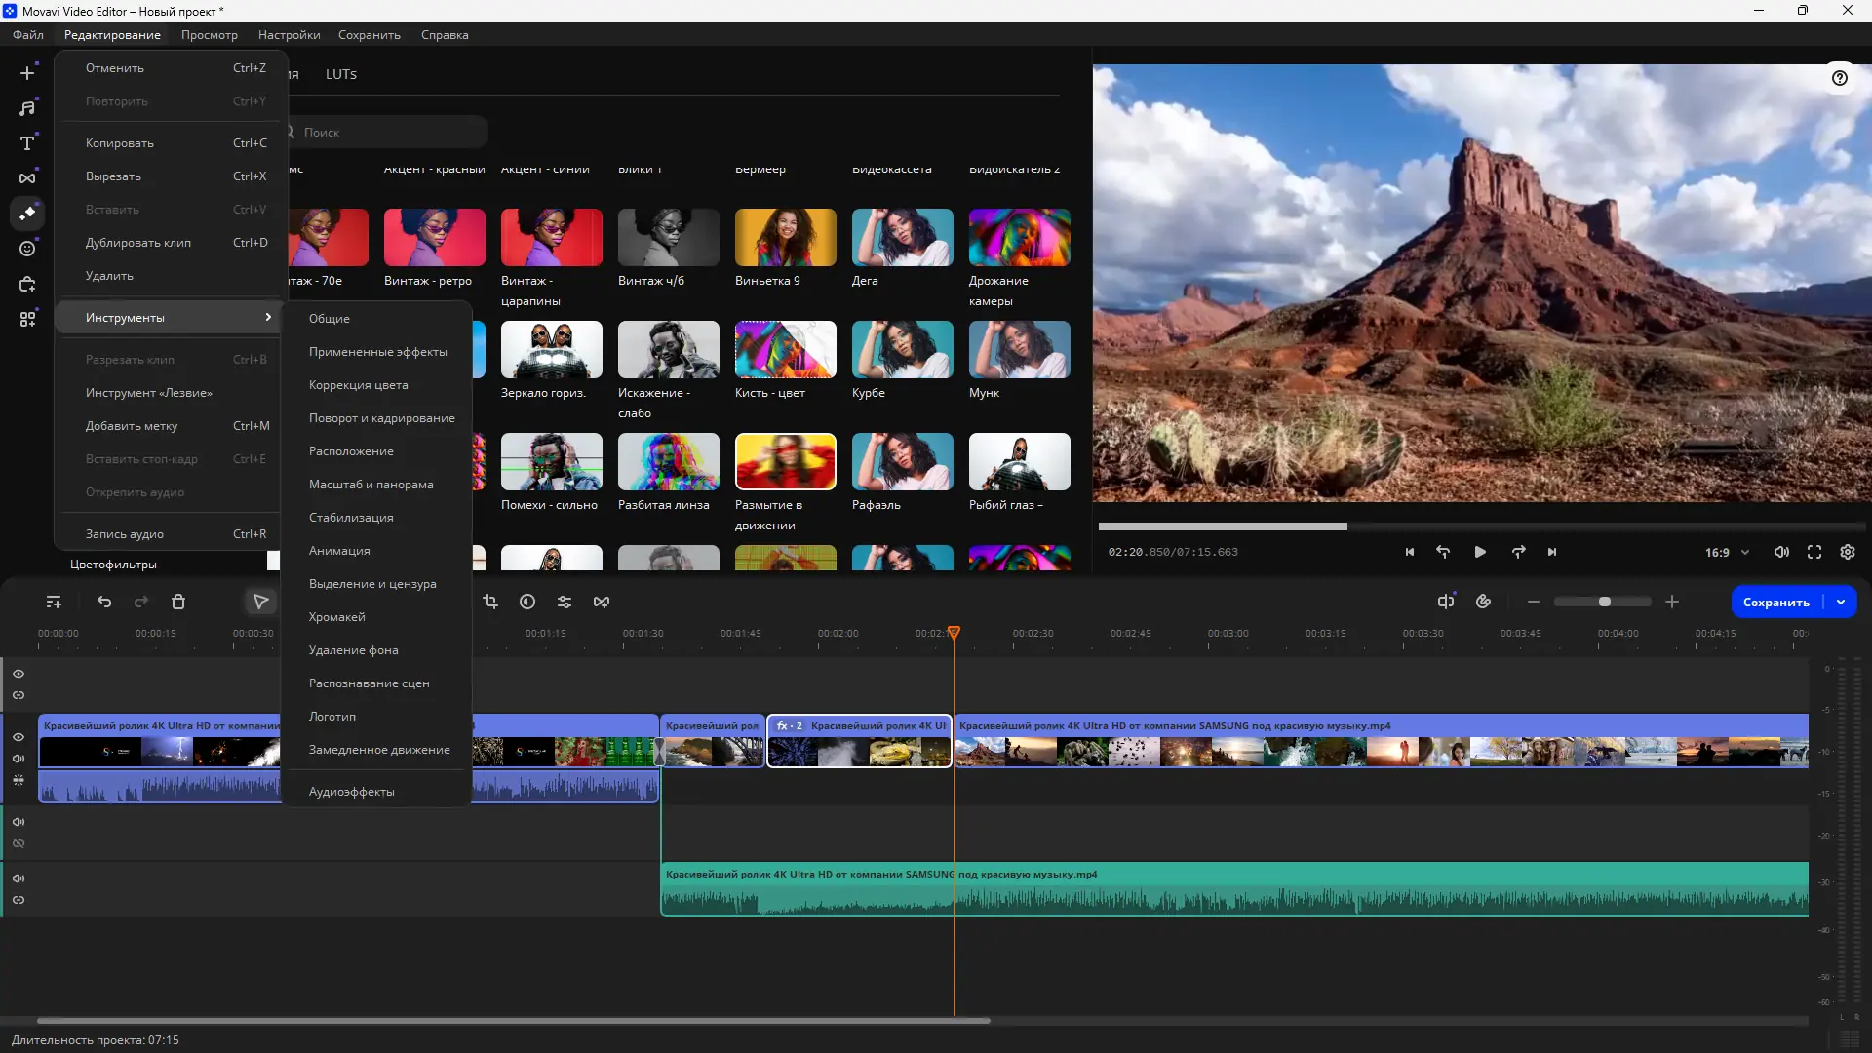Click the blue Сохранить button
1872x1053 pixels.
[x=1775, y=603]
